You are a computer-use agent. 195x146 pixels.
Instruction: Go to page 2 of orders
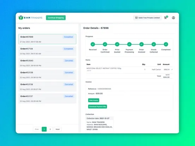tap(50, 129)
